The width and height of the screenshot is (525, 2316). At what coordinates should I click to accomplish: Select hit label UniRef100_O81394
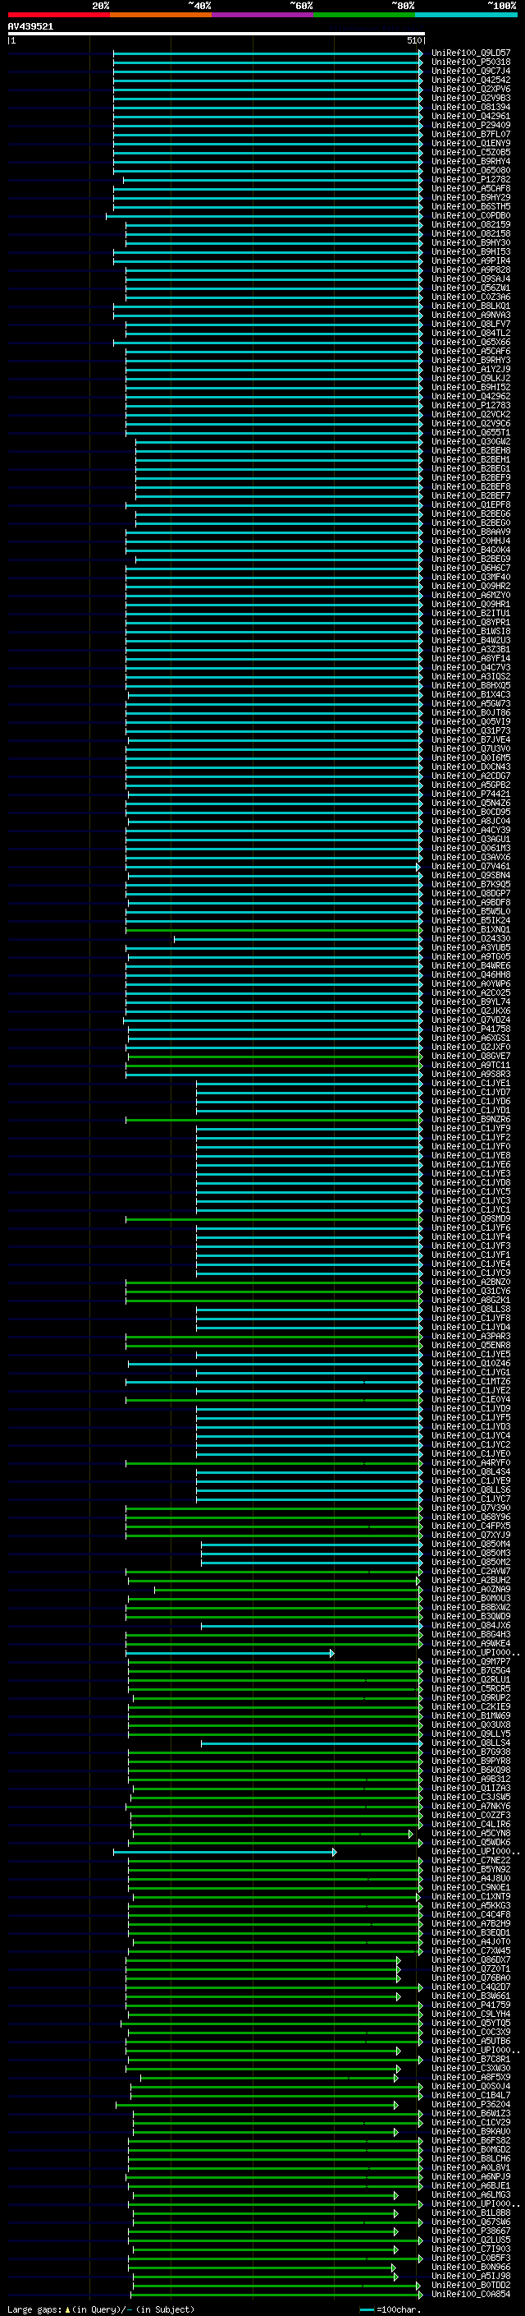tap(470, 107)
